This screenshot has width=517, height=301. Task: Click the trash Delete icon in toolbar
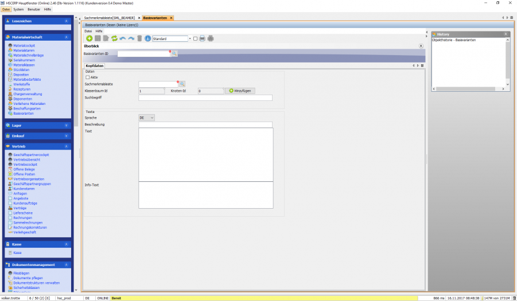(x=139, y=38)
